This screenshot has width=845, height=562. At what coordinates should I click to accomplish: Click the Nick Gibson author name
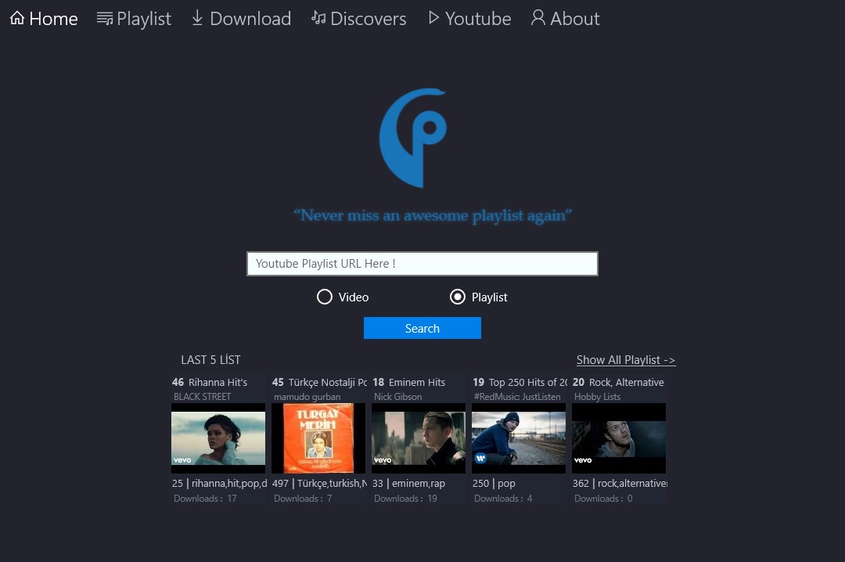(397, 396)
